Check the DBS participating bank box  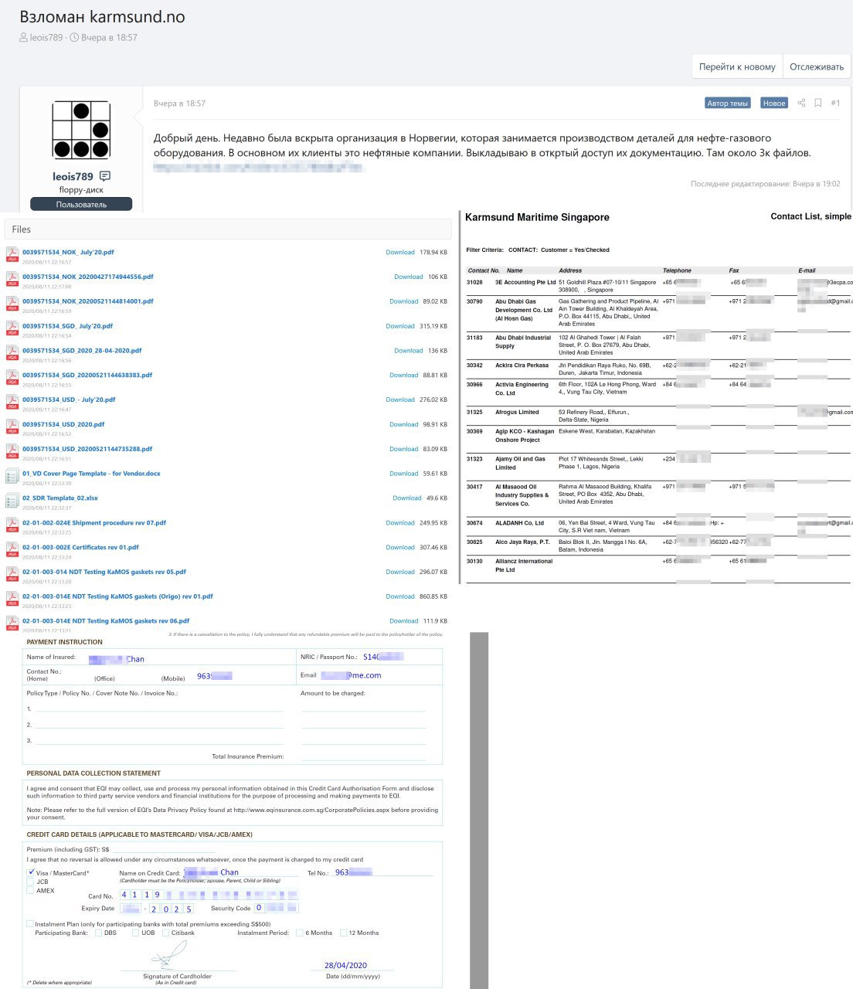click(98, 933)
